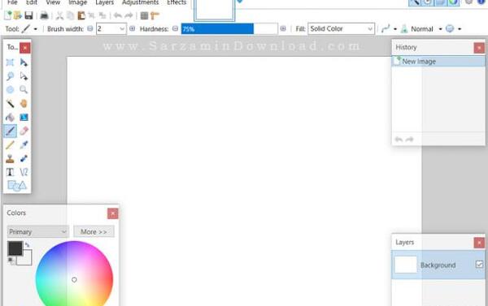Open the Layers menu
This screenshot has width=488, height=306.
[x=105, y=2]
